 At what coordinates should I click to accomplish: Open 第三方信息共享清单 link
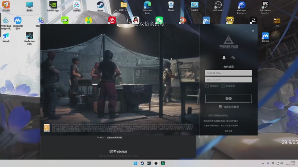point(229,125)
